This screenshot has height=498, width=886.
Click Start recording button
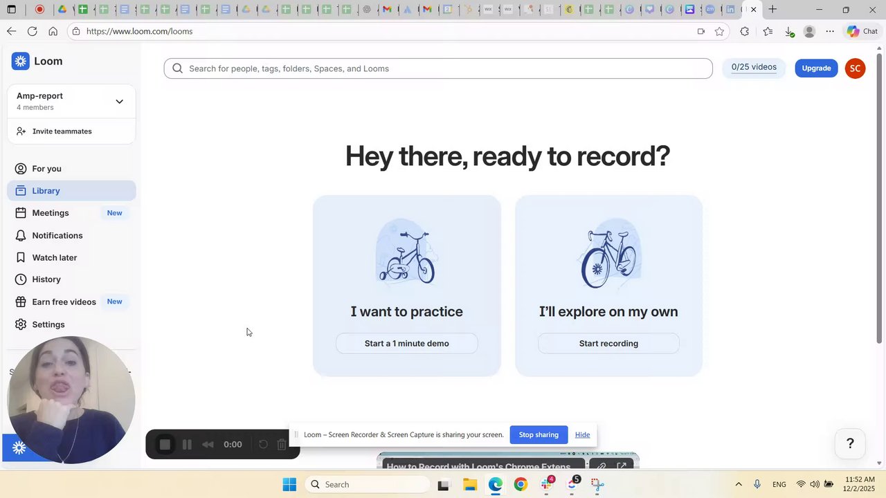click(608, 343)
